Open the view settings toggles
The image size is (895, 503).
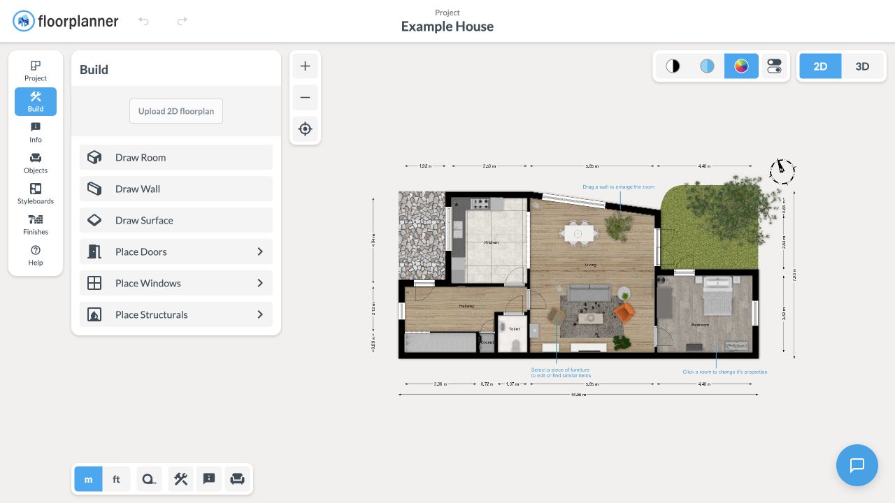click(774, 66)
